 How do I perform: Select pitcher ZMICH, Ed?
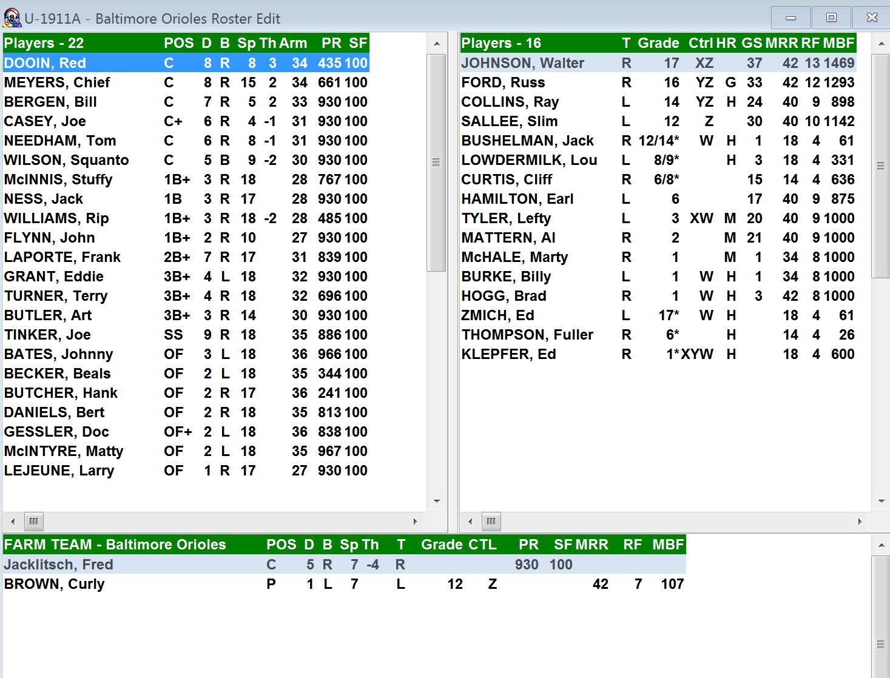[658, 315]
